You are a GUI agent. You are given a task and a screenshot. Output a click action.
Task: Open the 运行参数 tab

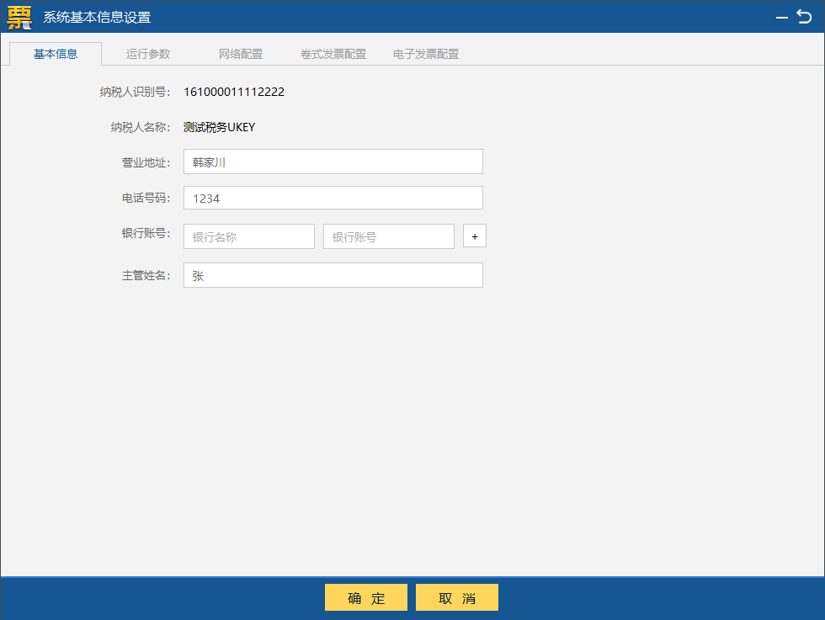pos(148,54)
